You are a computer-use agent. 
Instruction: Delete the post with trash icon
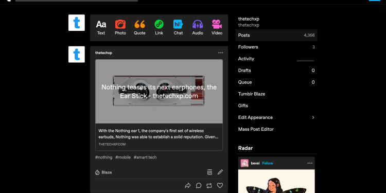tap(209, 172)
